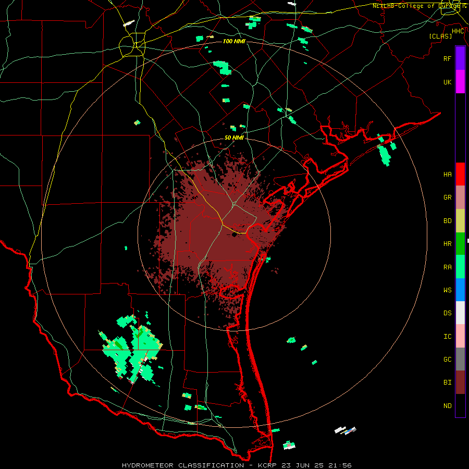
Task: Click the HA red legend swatch
Action: click(460, 174)
